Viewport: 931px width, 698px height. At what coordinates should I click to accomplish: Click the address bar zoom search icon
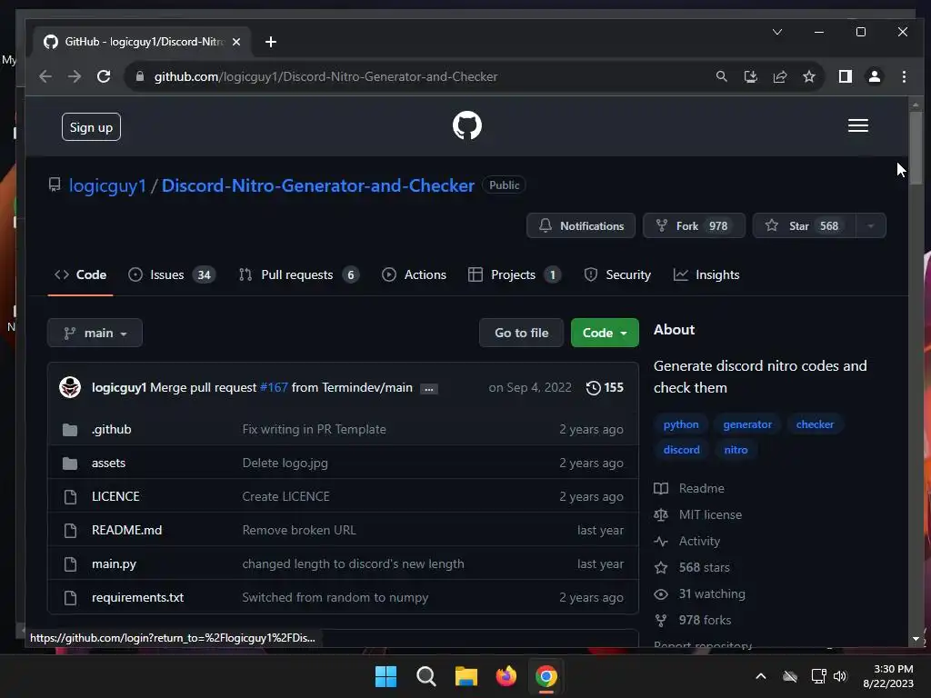721,76
